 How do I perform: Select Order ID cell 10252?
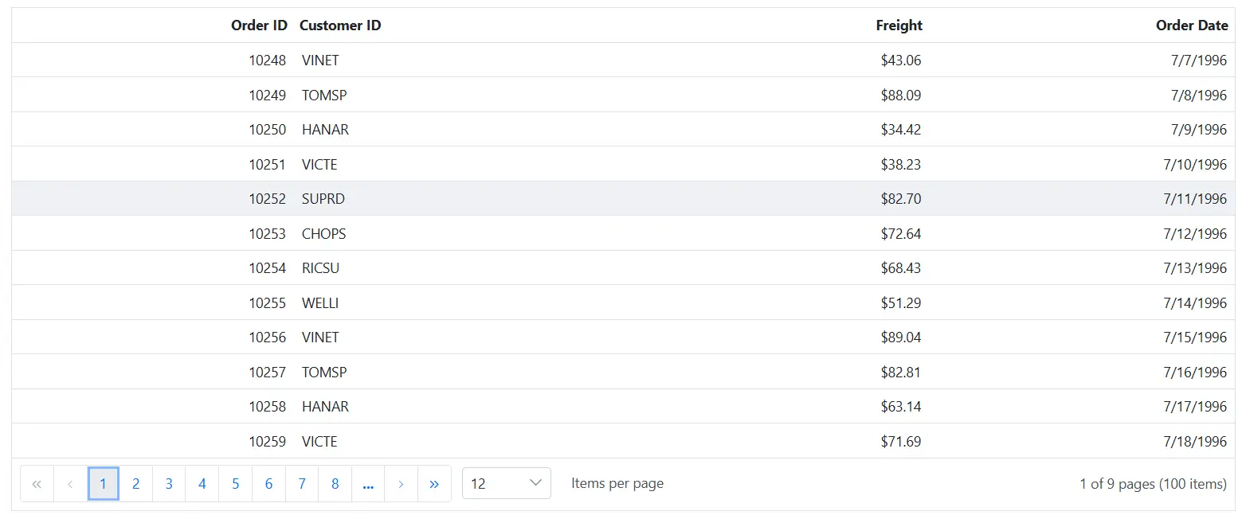pyautogui.click(x=267, y=199)
